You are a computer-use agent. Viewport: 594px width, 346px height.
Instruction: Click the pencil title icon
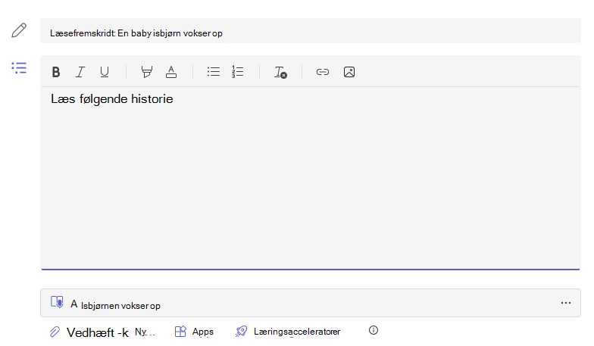click(19, 30)
